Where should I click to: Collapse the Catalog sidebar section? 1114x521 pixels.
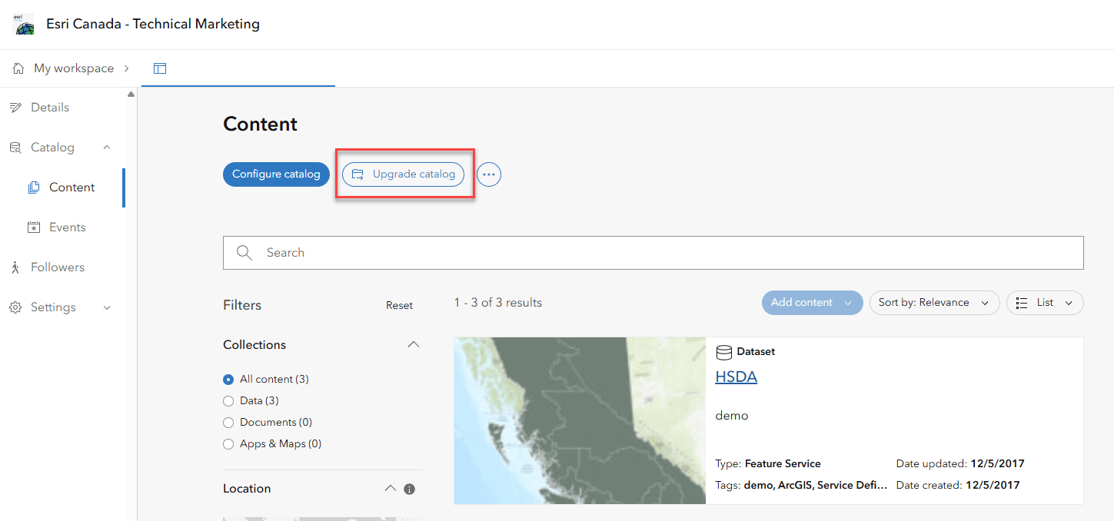point(107,148)
